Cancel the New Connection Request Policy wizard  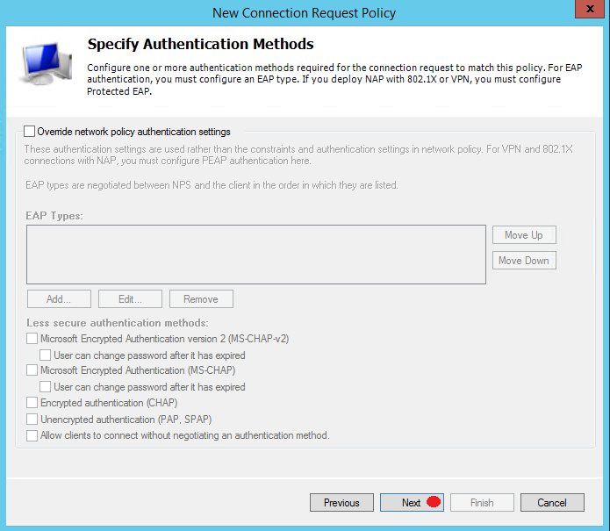[x=552, y=503]
